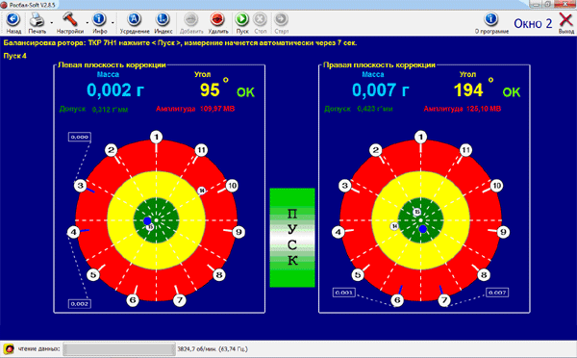
Task: Click the чтение данных progress bar
Action: click(x=119, y=348)
